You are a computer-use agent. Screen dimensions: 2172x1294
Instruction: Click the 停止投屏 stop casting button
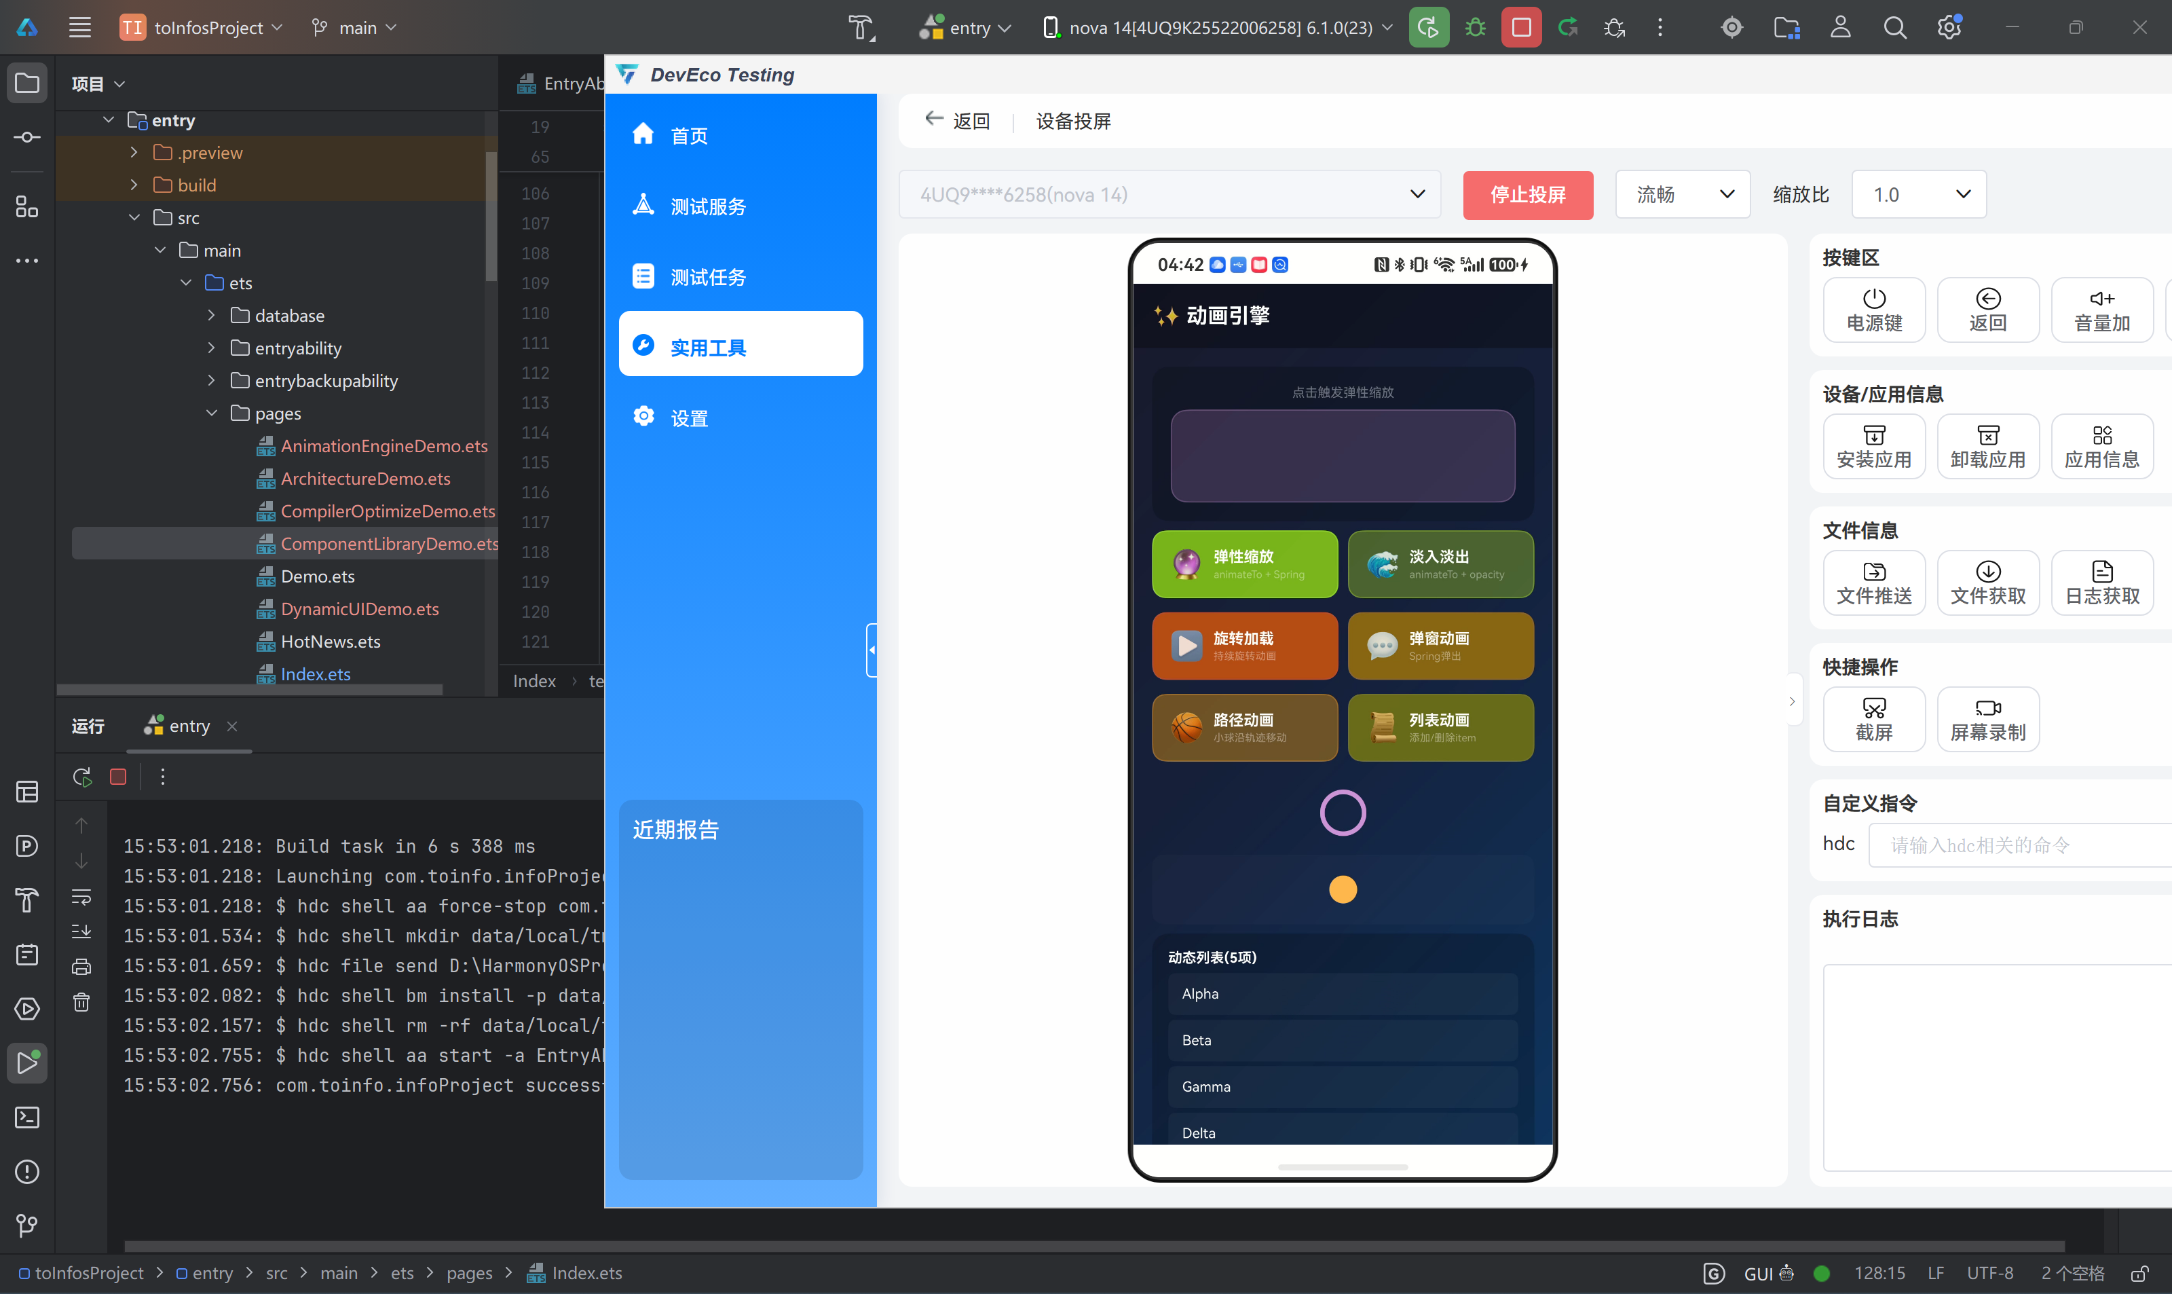[x=1527, y=194]
